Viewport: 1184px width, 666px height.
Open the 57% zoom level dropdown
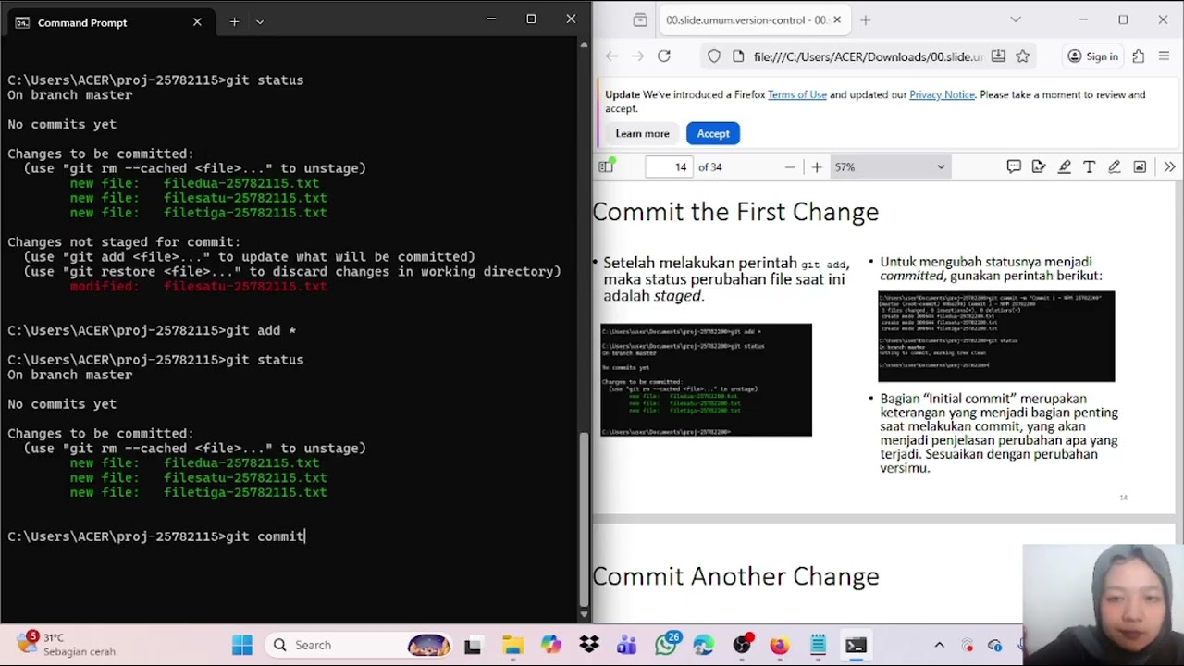[x=890, y=166]
